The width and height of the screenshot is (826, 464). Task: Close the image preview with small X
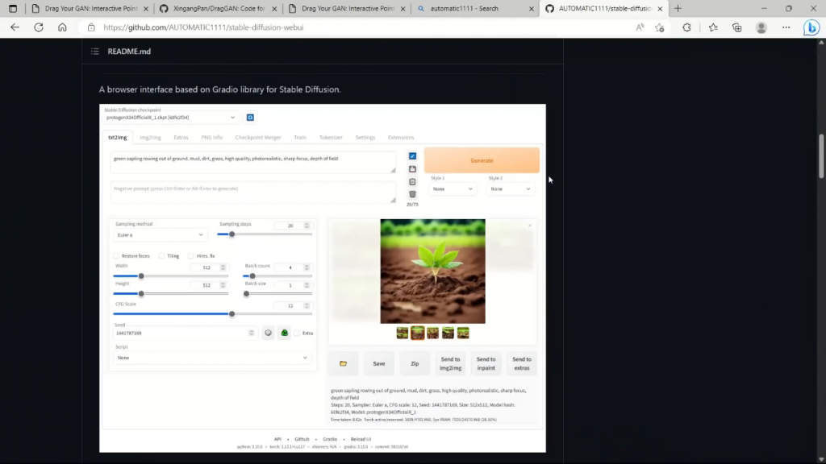[530, 226]
